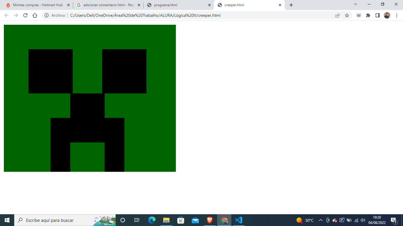Share this page using the share icon
The image size is (403, 226).
[338, 15]
